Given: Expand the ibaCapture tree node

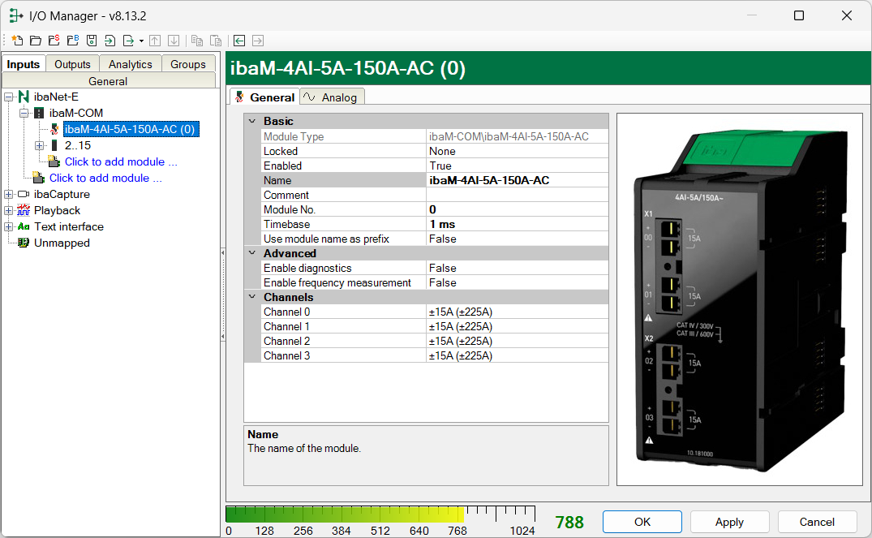Looking at the screenshot, I should pyautogui.click(x=8, y=194).
